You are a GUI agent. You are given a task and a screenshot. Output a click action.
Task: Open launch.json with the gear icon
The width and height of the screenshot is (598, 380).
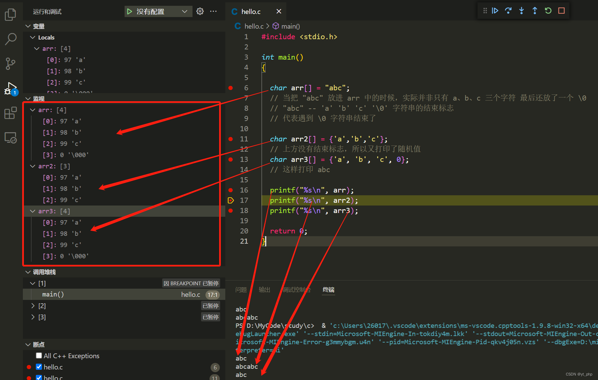click(200, 11)
